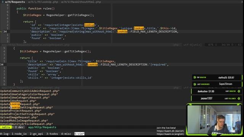This screenshot has height=137, width=244.
Task: Click the Last Subscriber chevron icon
Action: pyautogui.click(x=195, y=84)
